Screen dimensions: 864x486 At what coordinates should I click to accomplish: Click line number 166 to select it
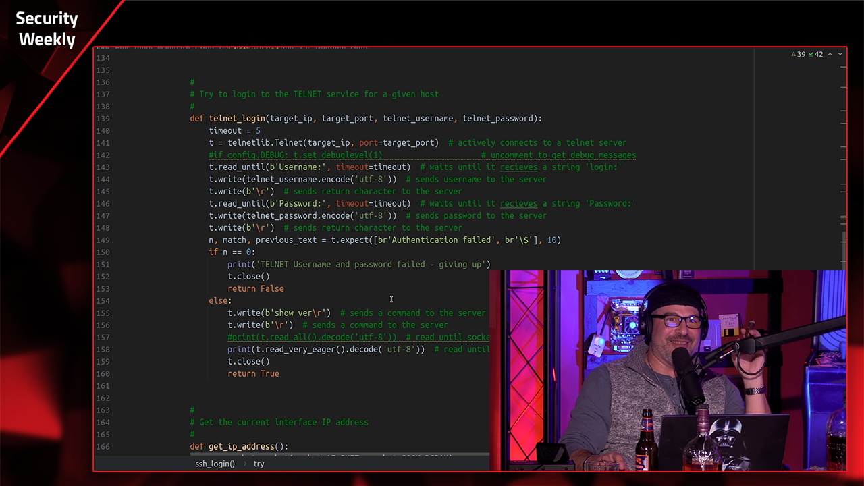coord(103,446)
